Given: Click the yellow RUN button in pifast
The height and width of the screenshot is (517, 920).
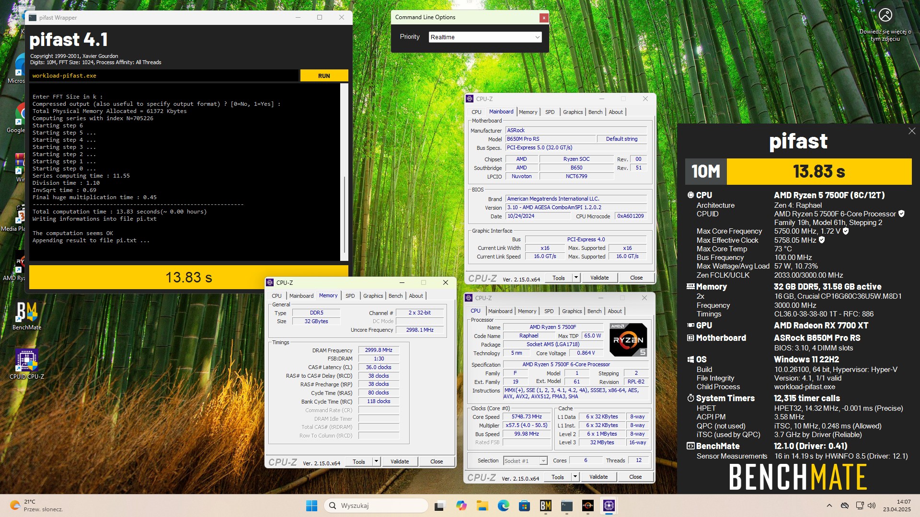Looking at the screenshot, I should tap(324, 76).
